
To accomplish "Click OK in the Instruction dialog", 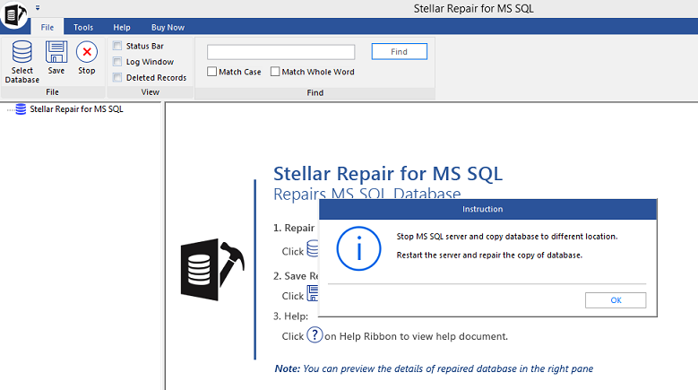I will coord(616,300).
